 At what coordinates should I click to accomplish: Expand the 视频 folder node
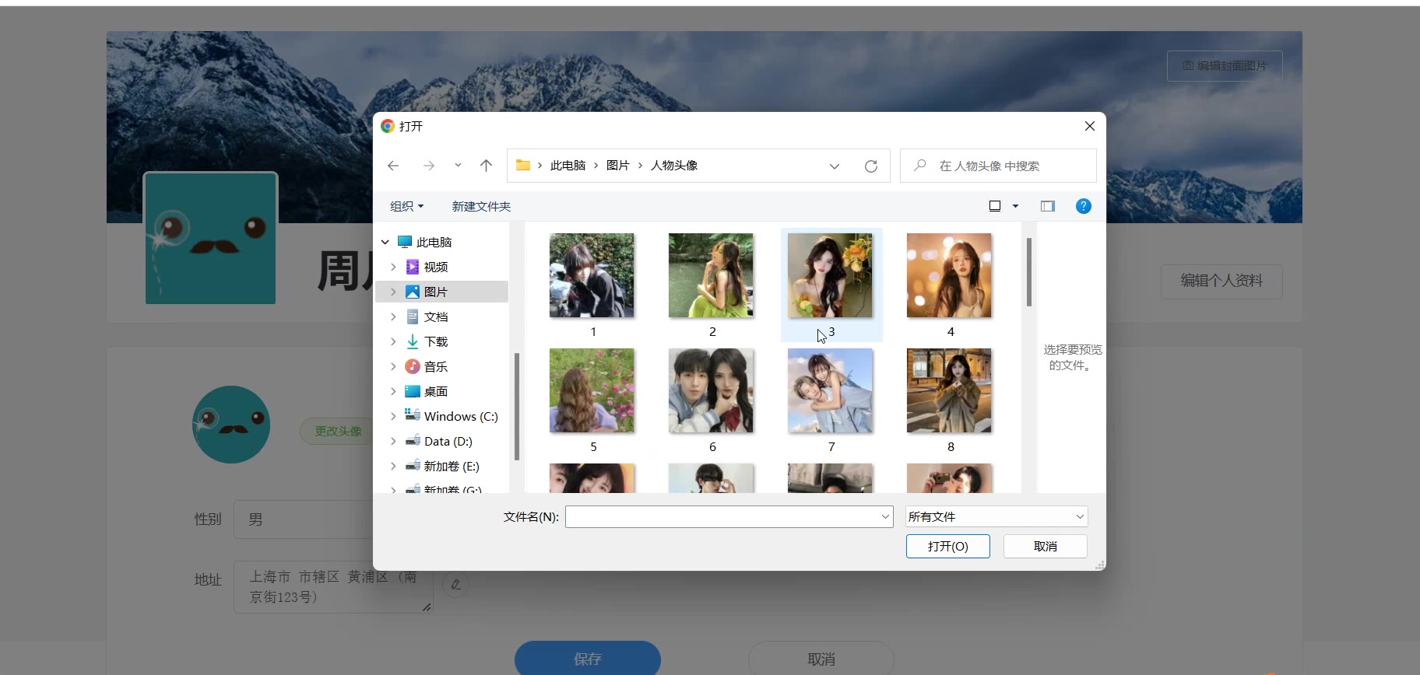pos(393,268)
